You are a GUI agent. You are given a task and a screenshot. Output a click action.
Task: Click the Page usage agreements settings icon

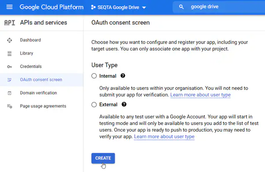(x=10, y=106)
